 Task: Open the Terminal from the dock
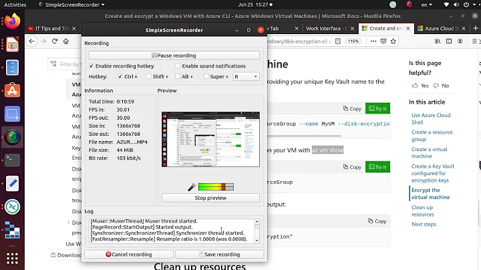12,160
